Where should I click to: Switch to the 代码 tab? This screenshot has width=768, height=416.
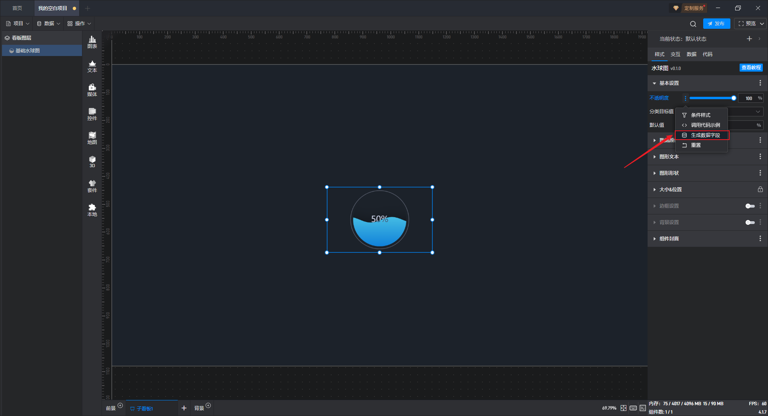(707, 54)
